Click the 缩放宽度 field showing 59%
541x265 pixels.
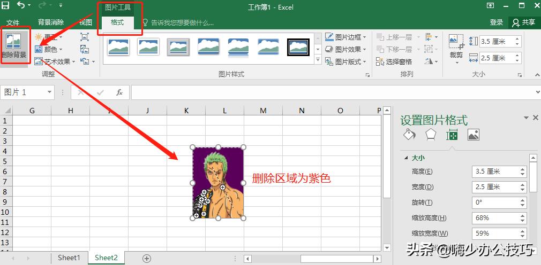tap(496, 233)
